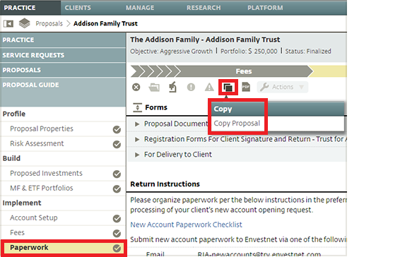Click the revert arrow document icon

(173, 87)
